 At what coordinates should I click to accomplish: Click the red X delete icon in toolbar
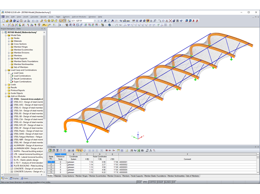tap(170, 21)
